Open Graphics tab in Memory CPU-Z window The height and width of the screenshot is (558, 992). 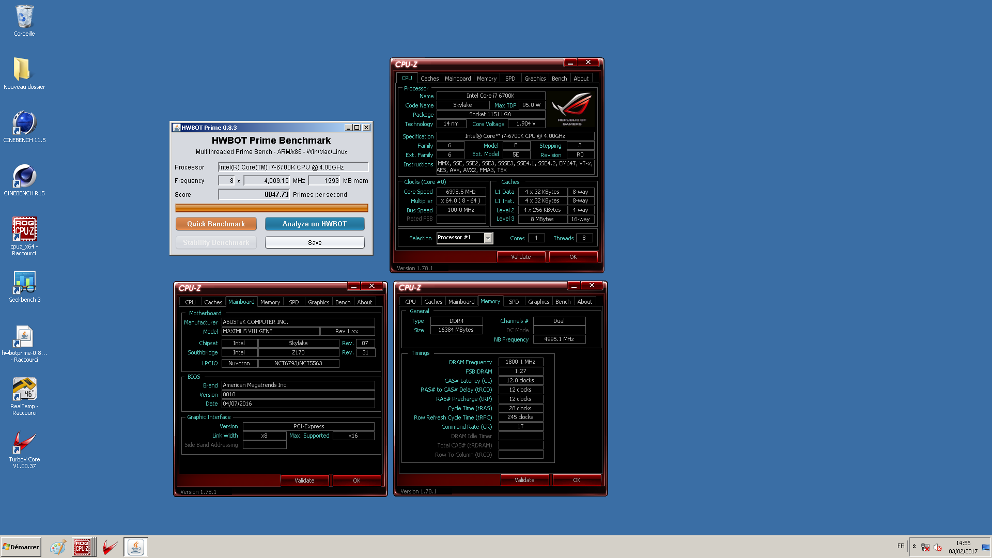[538, 302]
